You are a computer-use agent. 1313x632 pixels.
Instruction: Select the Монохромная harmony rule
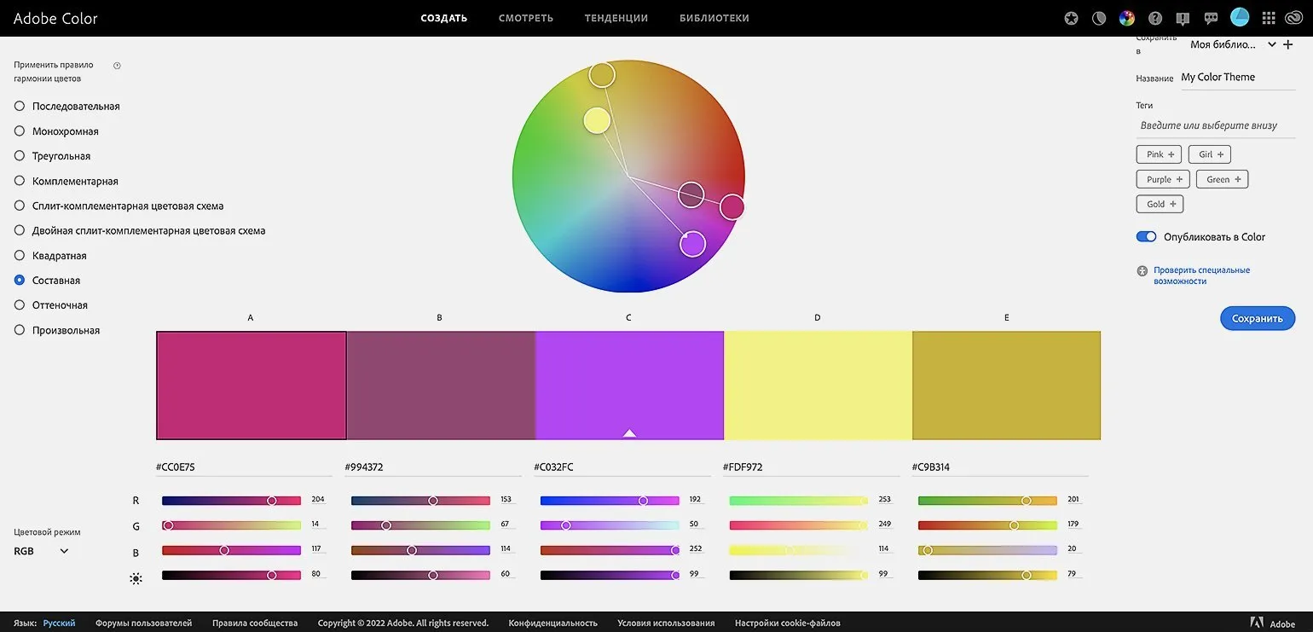click(20, 131)
